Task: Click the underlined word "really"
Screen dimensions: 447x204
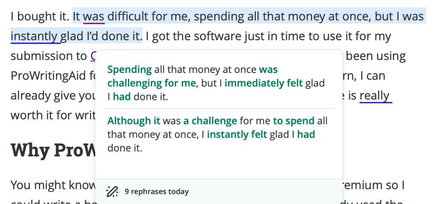Action: click(x=375, y=96)
